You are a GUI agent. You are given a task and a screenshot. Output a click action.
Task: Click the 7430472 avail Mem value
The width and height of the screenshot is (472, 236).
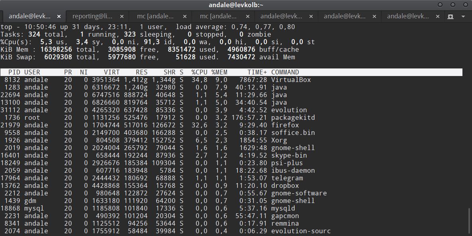tap(241, 57)
